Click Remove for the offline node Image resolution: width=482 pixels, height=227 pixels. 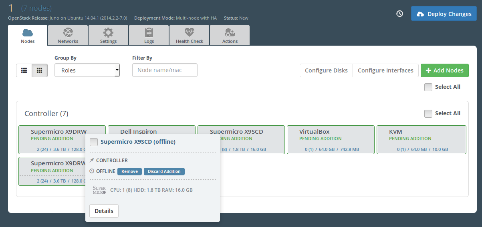click(x=129, y=171)
